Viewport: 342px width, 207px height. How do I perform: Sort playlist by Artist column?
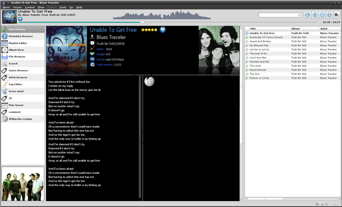pos(330,28)
